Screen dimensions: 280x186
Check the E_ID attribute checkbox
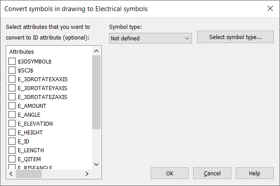click(x=12, y=141)
